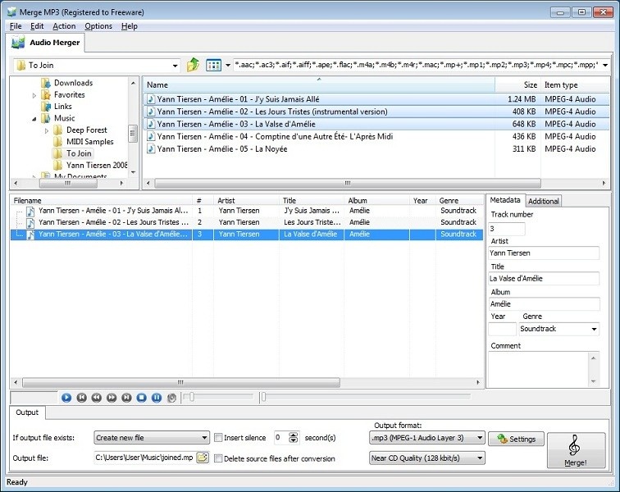Click the Stop playback icon
Image resolution: width=620 pixels, height=492 pixels.
(x=142, y=398)
